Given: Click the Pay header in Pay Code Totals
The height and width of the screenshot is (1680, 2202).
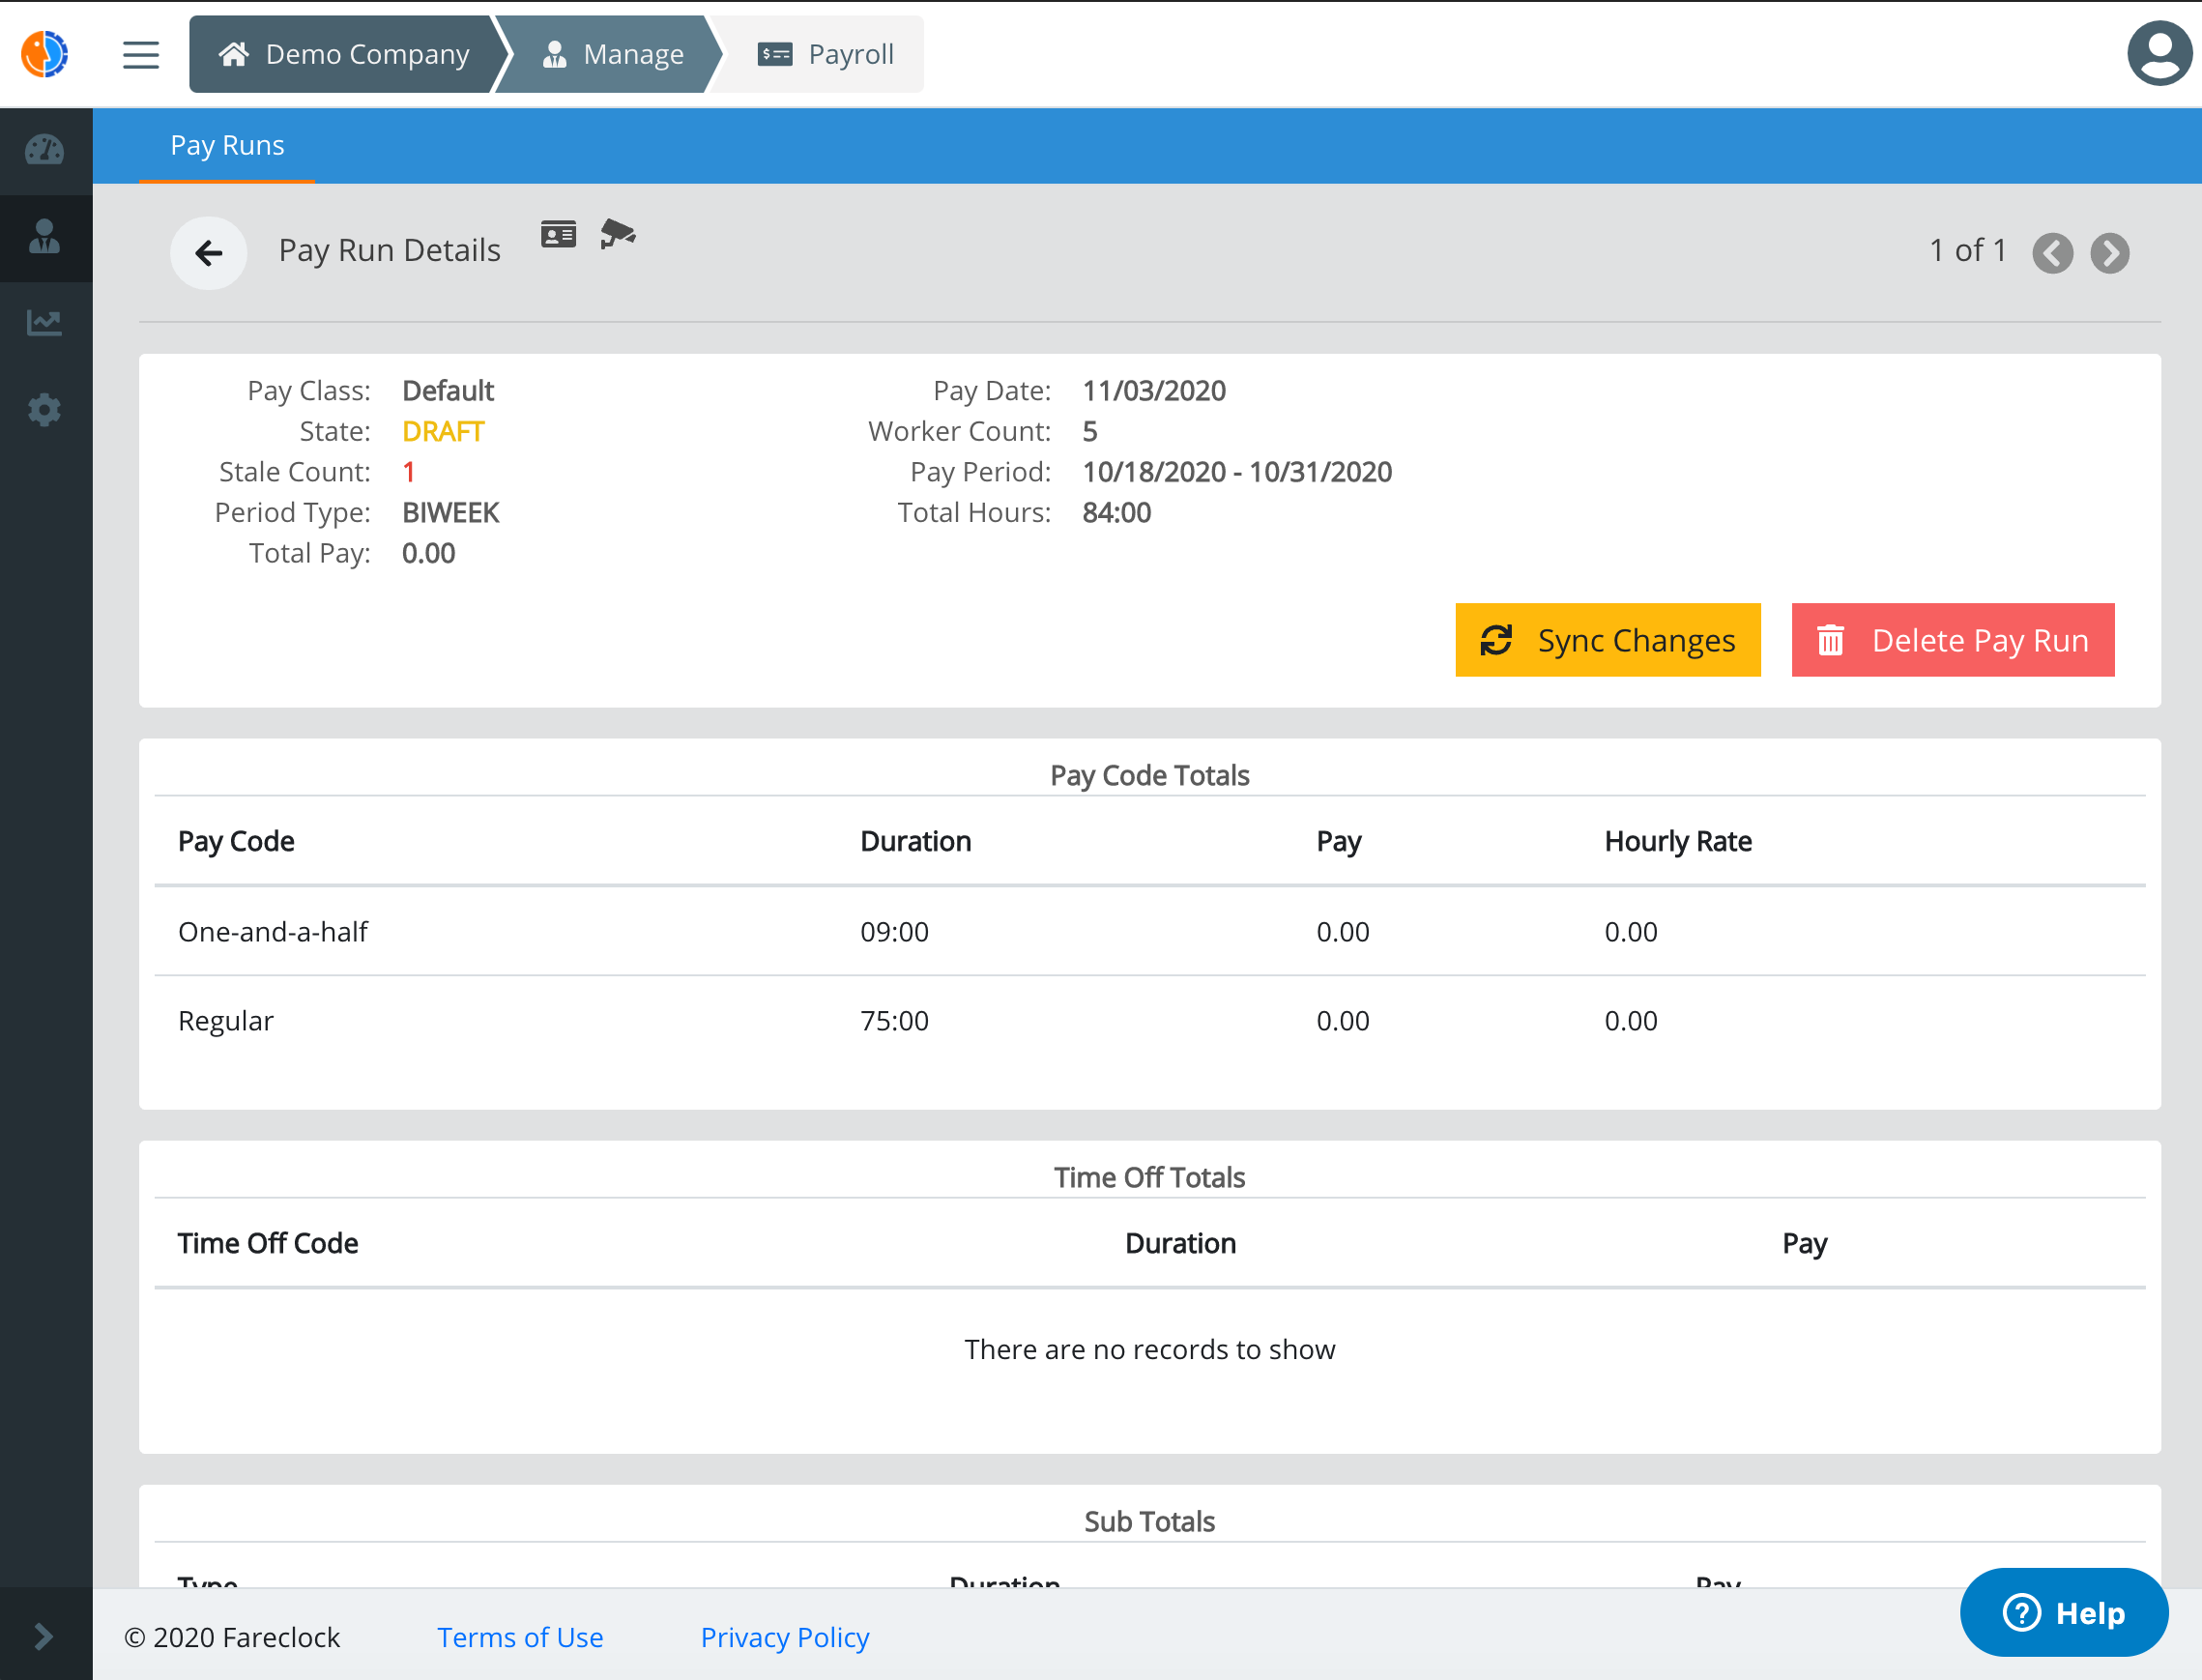Looking at the screenshot, I should point(1338,842).
